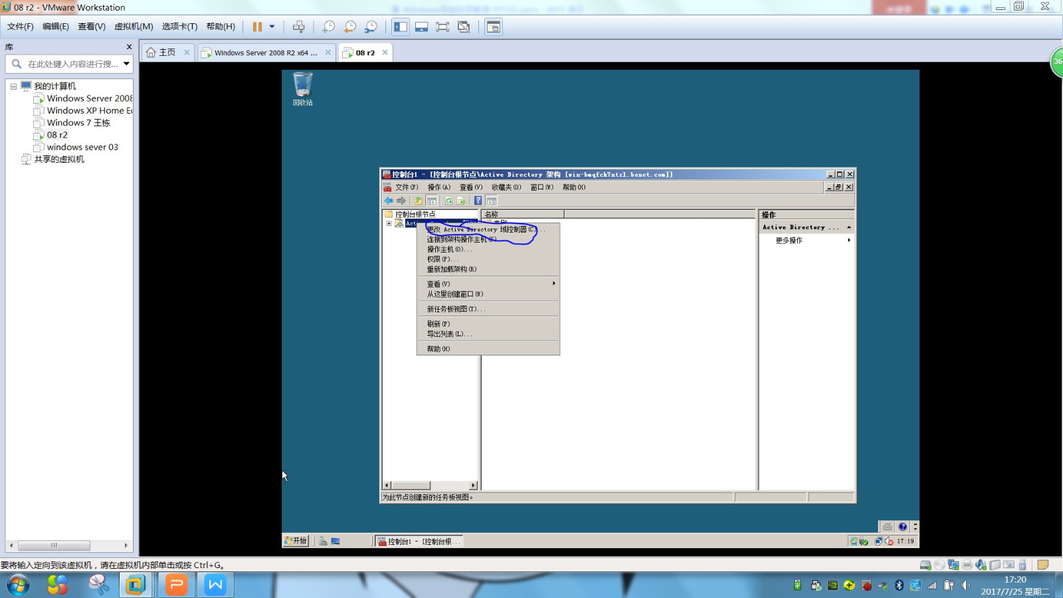This screenshot has height=598, width=1063.
Task: Toggle the show library sidebar icon
Action: pyautogui.click(x=401, y=27)
